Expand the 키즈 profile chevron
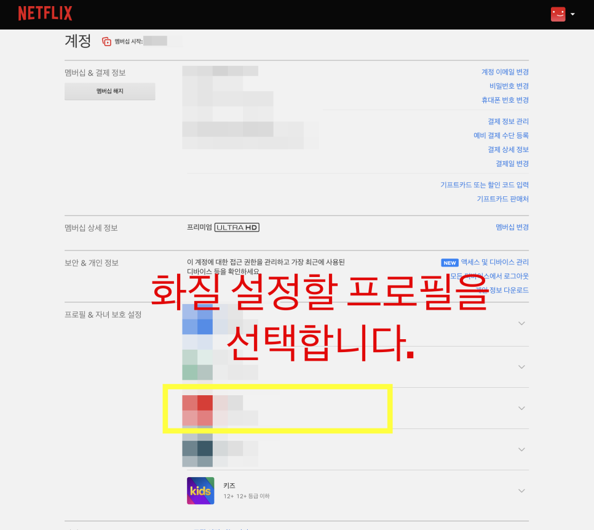This screenshot has height=530, width=594. click(521, 491)
